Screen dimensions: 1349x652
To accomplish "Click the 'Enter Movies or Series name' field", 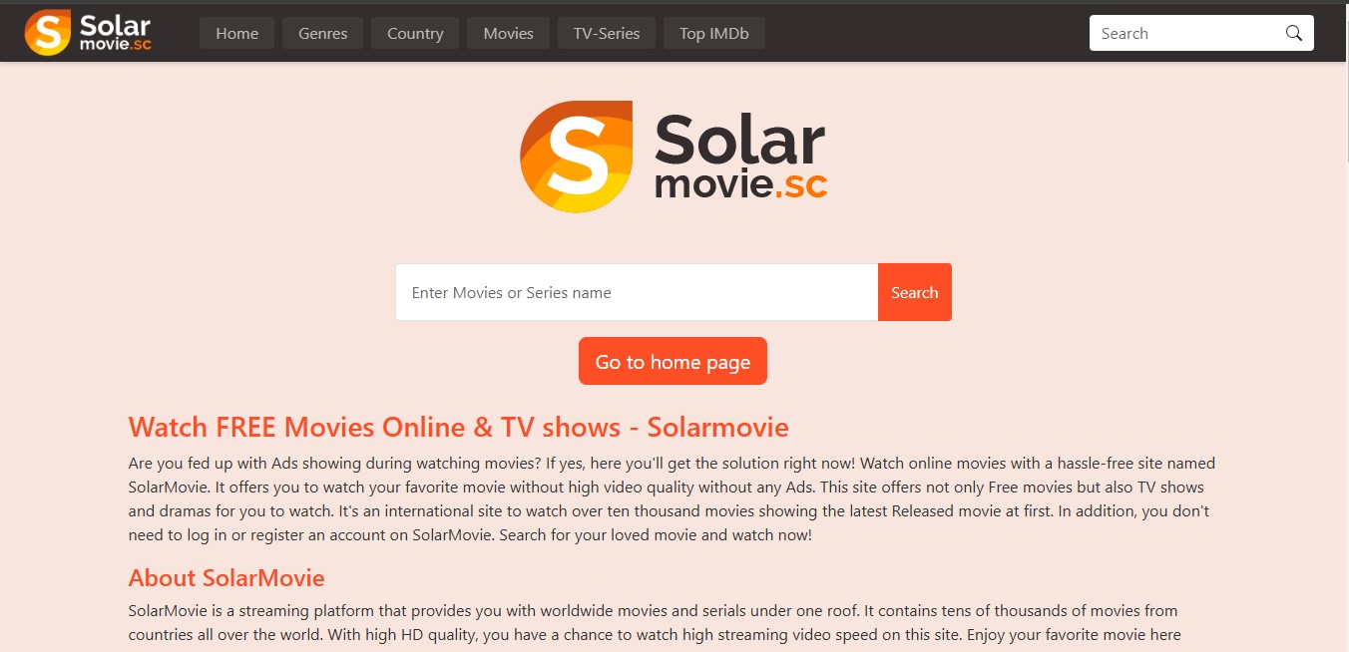I will coord(637,292).
